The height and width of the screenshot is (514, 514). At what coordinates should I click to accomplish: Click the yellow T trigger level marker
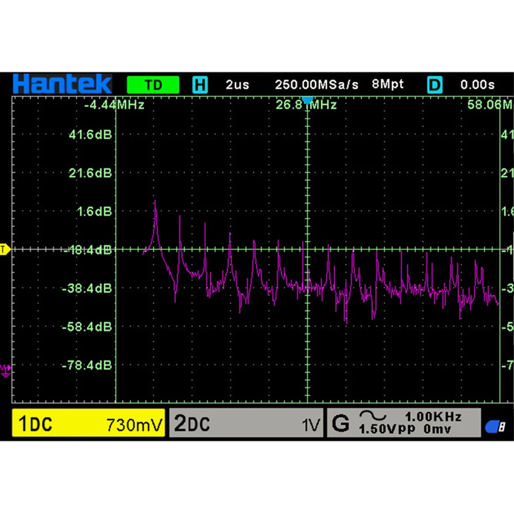tap(5, 249)
